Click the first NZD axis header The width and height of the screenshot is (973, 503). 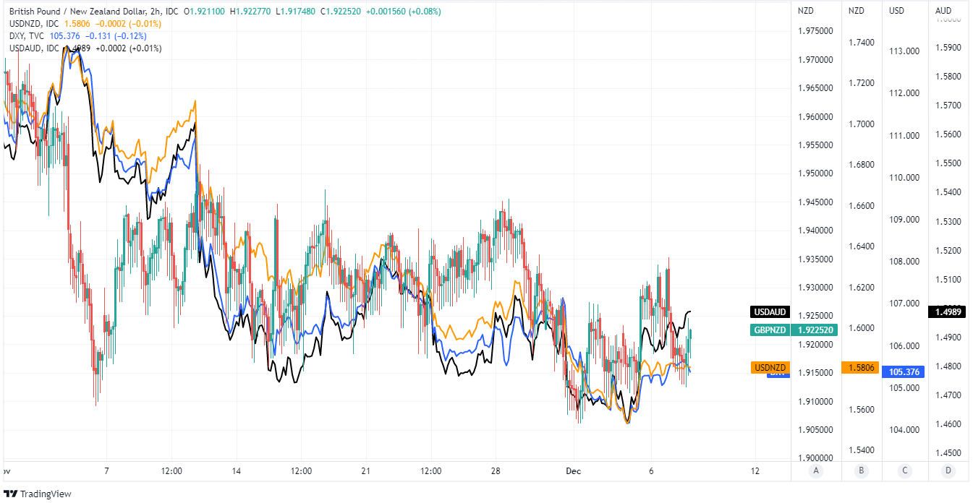pos(806,11)
